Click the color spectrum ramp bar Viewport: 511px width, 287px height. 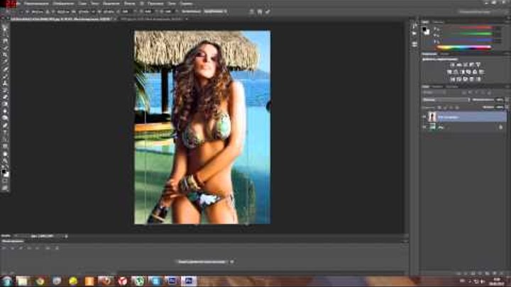[465, 47]
